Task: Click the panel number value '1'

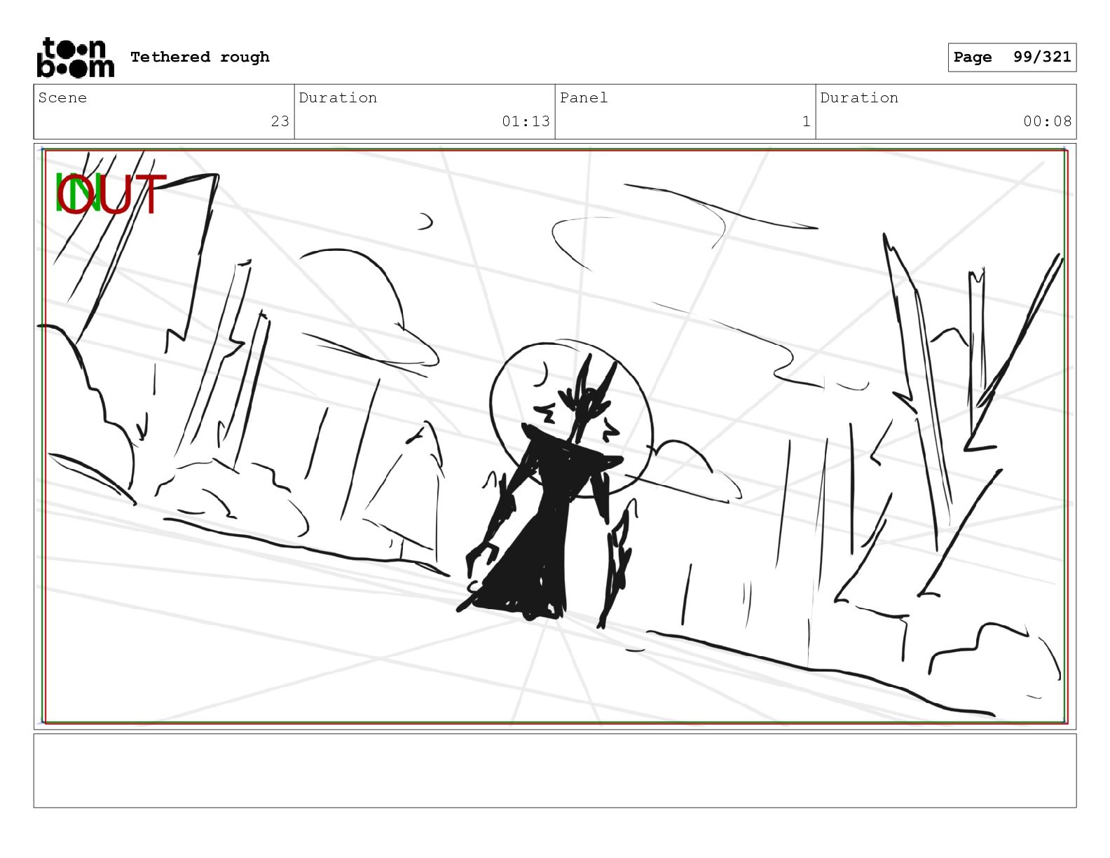Action: pos(807,121)
